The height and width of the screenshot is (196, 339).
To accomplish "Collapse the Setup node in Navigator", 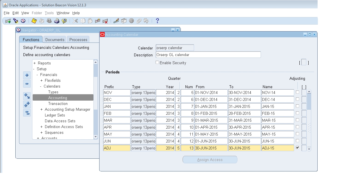I will pyautogui.click(x=34, y=69).
